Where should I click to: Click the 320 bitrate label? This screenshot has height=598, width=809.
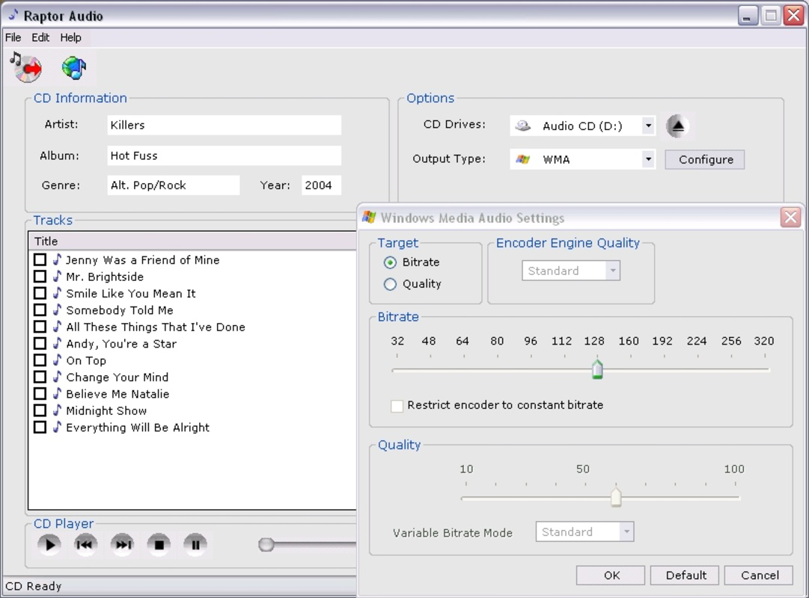click(763, 341)
